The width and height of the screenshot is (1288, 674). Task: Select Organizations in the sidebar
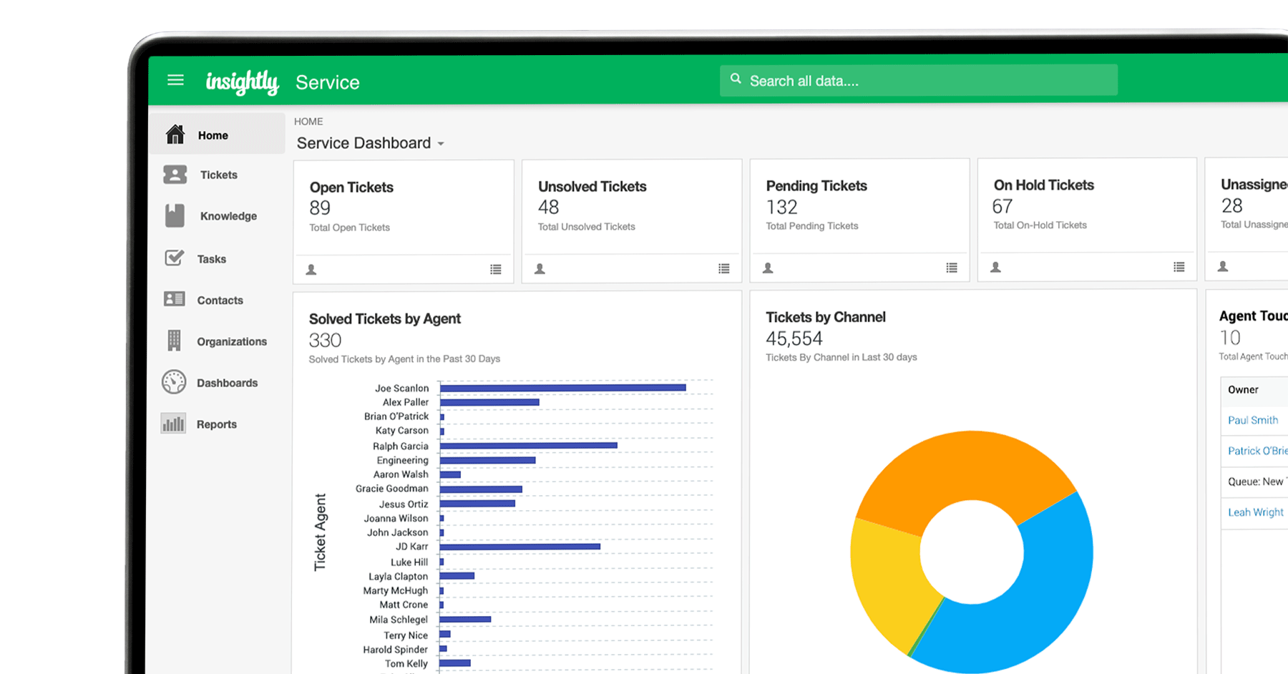coord(231,341)
